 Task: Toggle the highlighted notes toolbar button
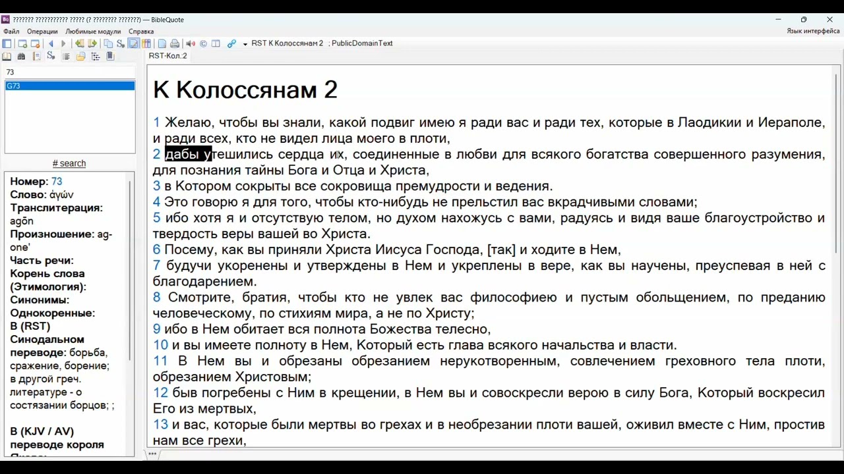tap(133, 43)
